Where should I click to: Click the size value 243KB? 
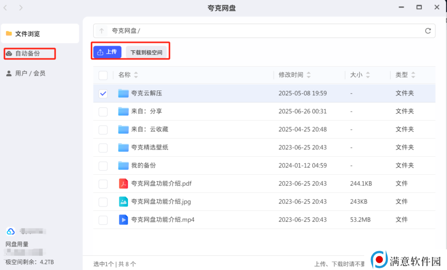tap(358, 202)
